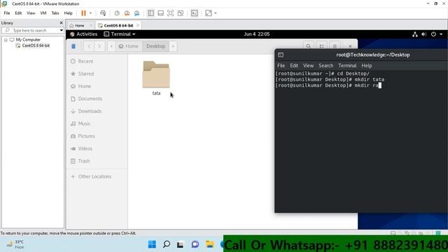Click the volume icon in the GNOME top bar

(424, 34)
